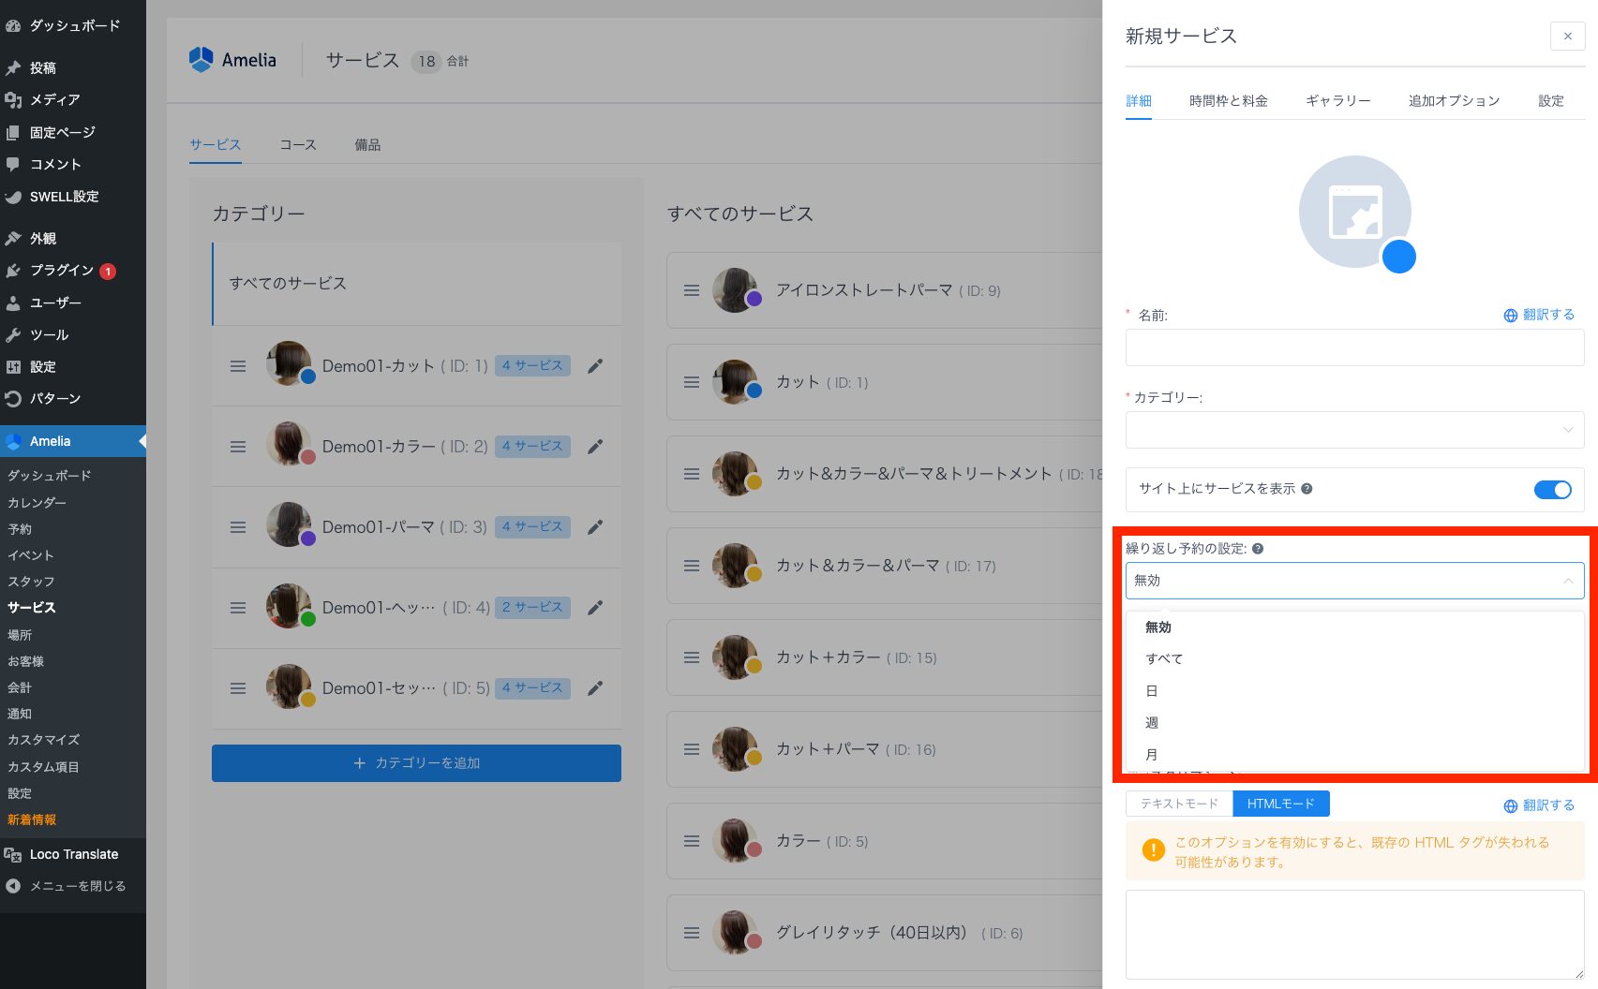Click the help icon beside サイト上にサービスを表示
1598x989 pixels.
pos(1307,489)
